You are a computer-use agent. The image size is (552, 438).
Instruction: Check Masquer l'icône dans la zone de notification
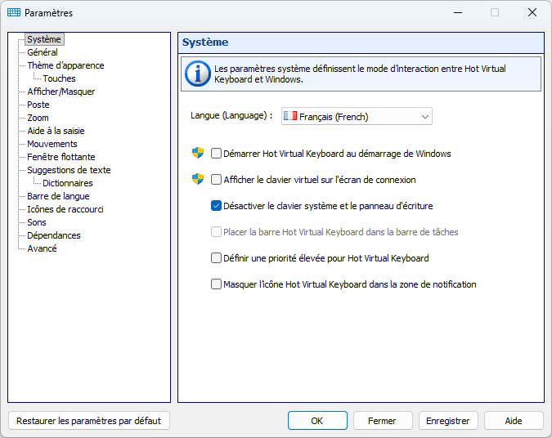point(216,284)
